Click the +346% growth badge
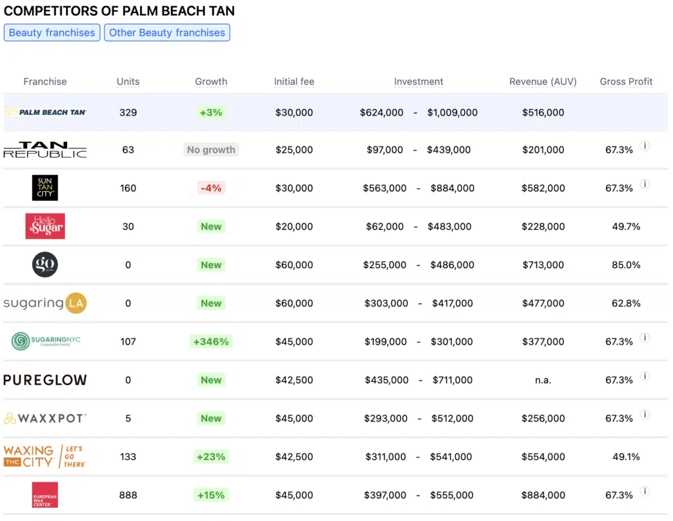Viewport: 673px width, 521px height. 211,342
